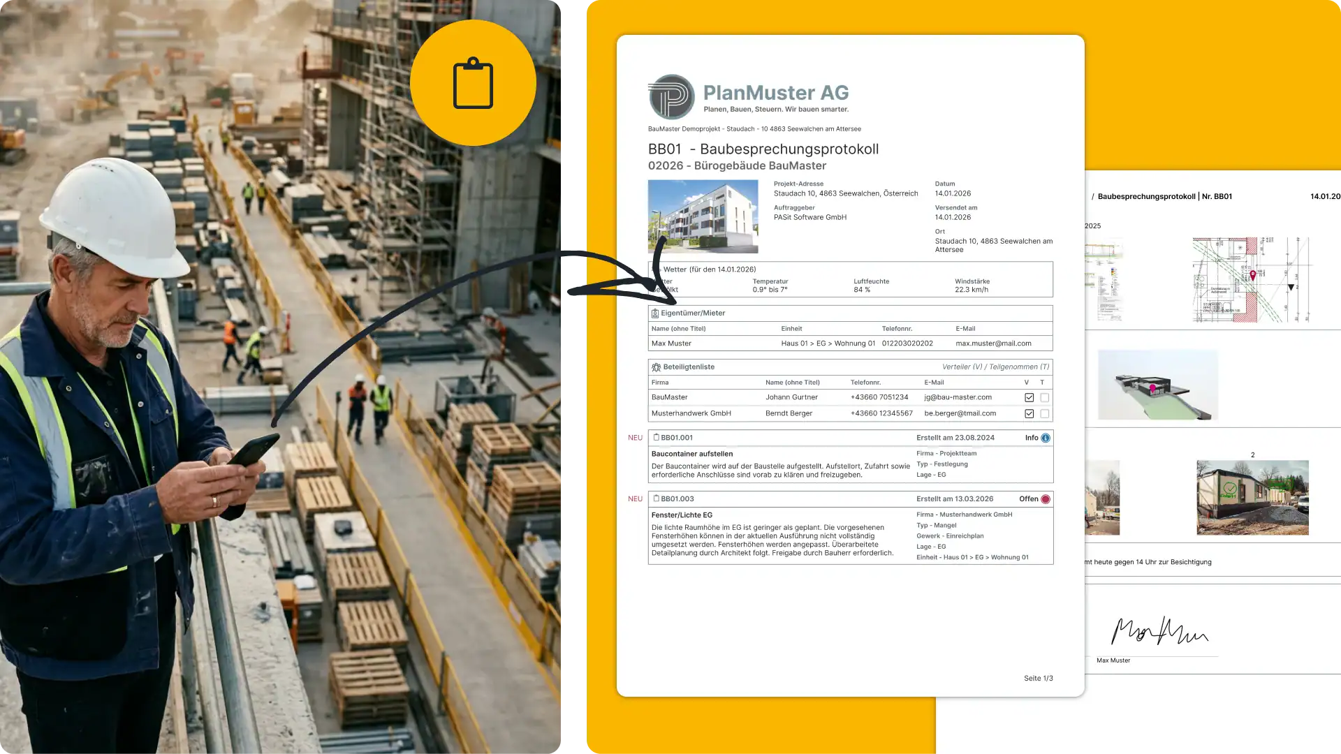Click the red Offen status dot on BB01.003
The width and height of the screenshot is (1341, 754).
pos(1046,499)
